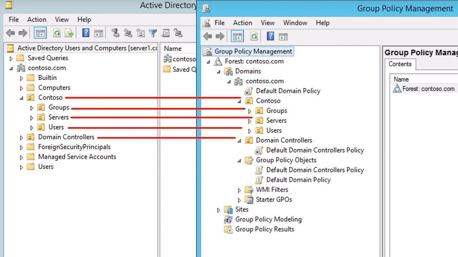Expand Saved Queries in Active Directory tree
The width and height of the screenshot is (458, 257).
coord(11,58)
